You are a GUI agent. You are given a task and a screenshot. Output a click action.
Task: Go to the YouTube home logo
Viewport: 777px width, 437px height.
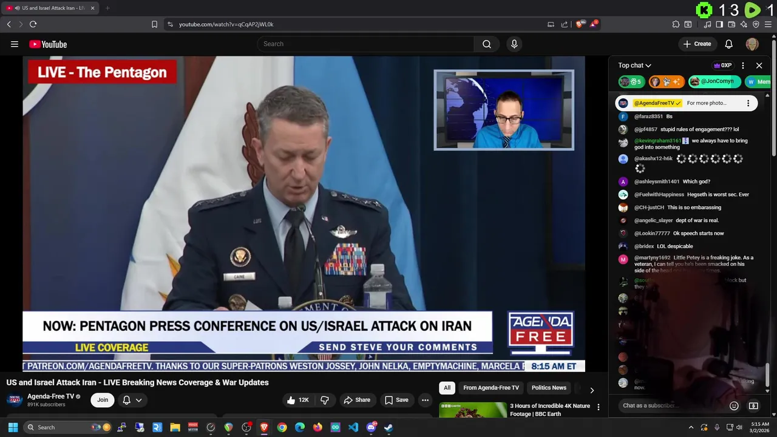click(48, 44)
